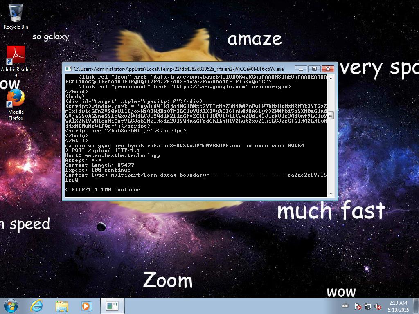The width and height of the screenshot is (419, 314).
Task: Select the Mozilla Firefox desktop shortcut
Action: click(16, 105)
